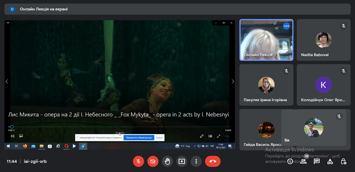Viewport: 355px width, 172px height.
Task: Click the pencil edit icon in player
Action: point(202,136)
